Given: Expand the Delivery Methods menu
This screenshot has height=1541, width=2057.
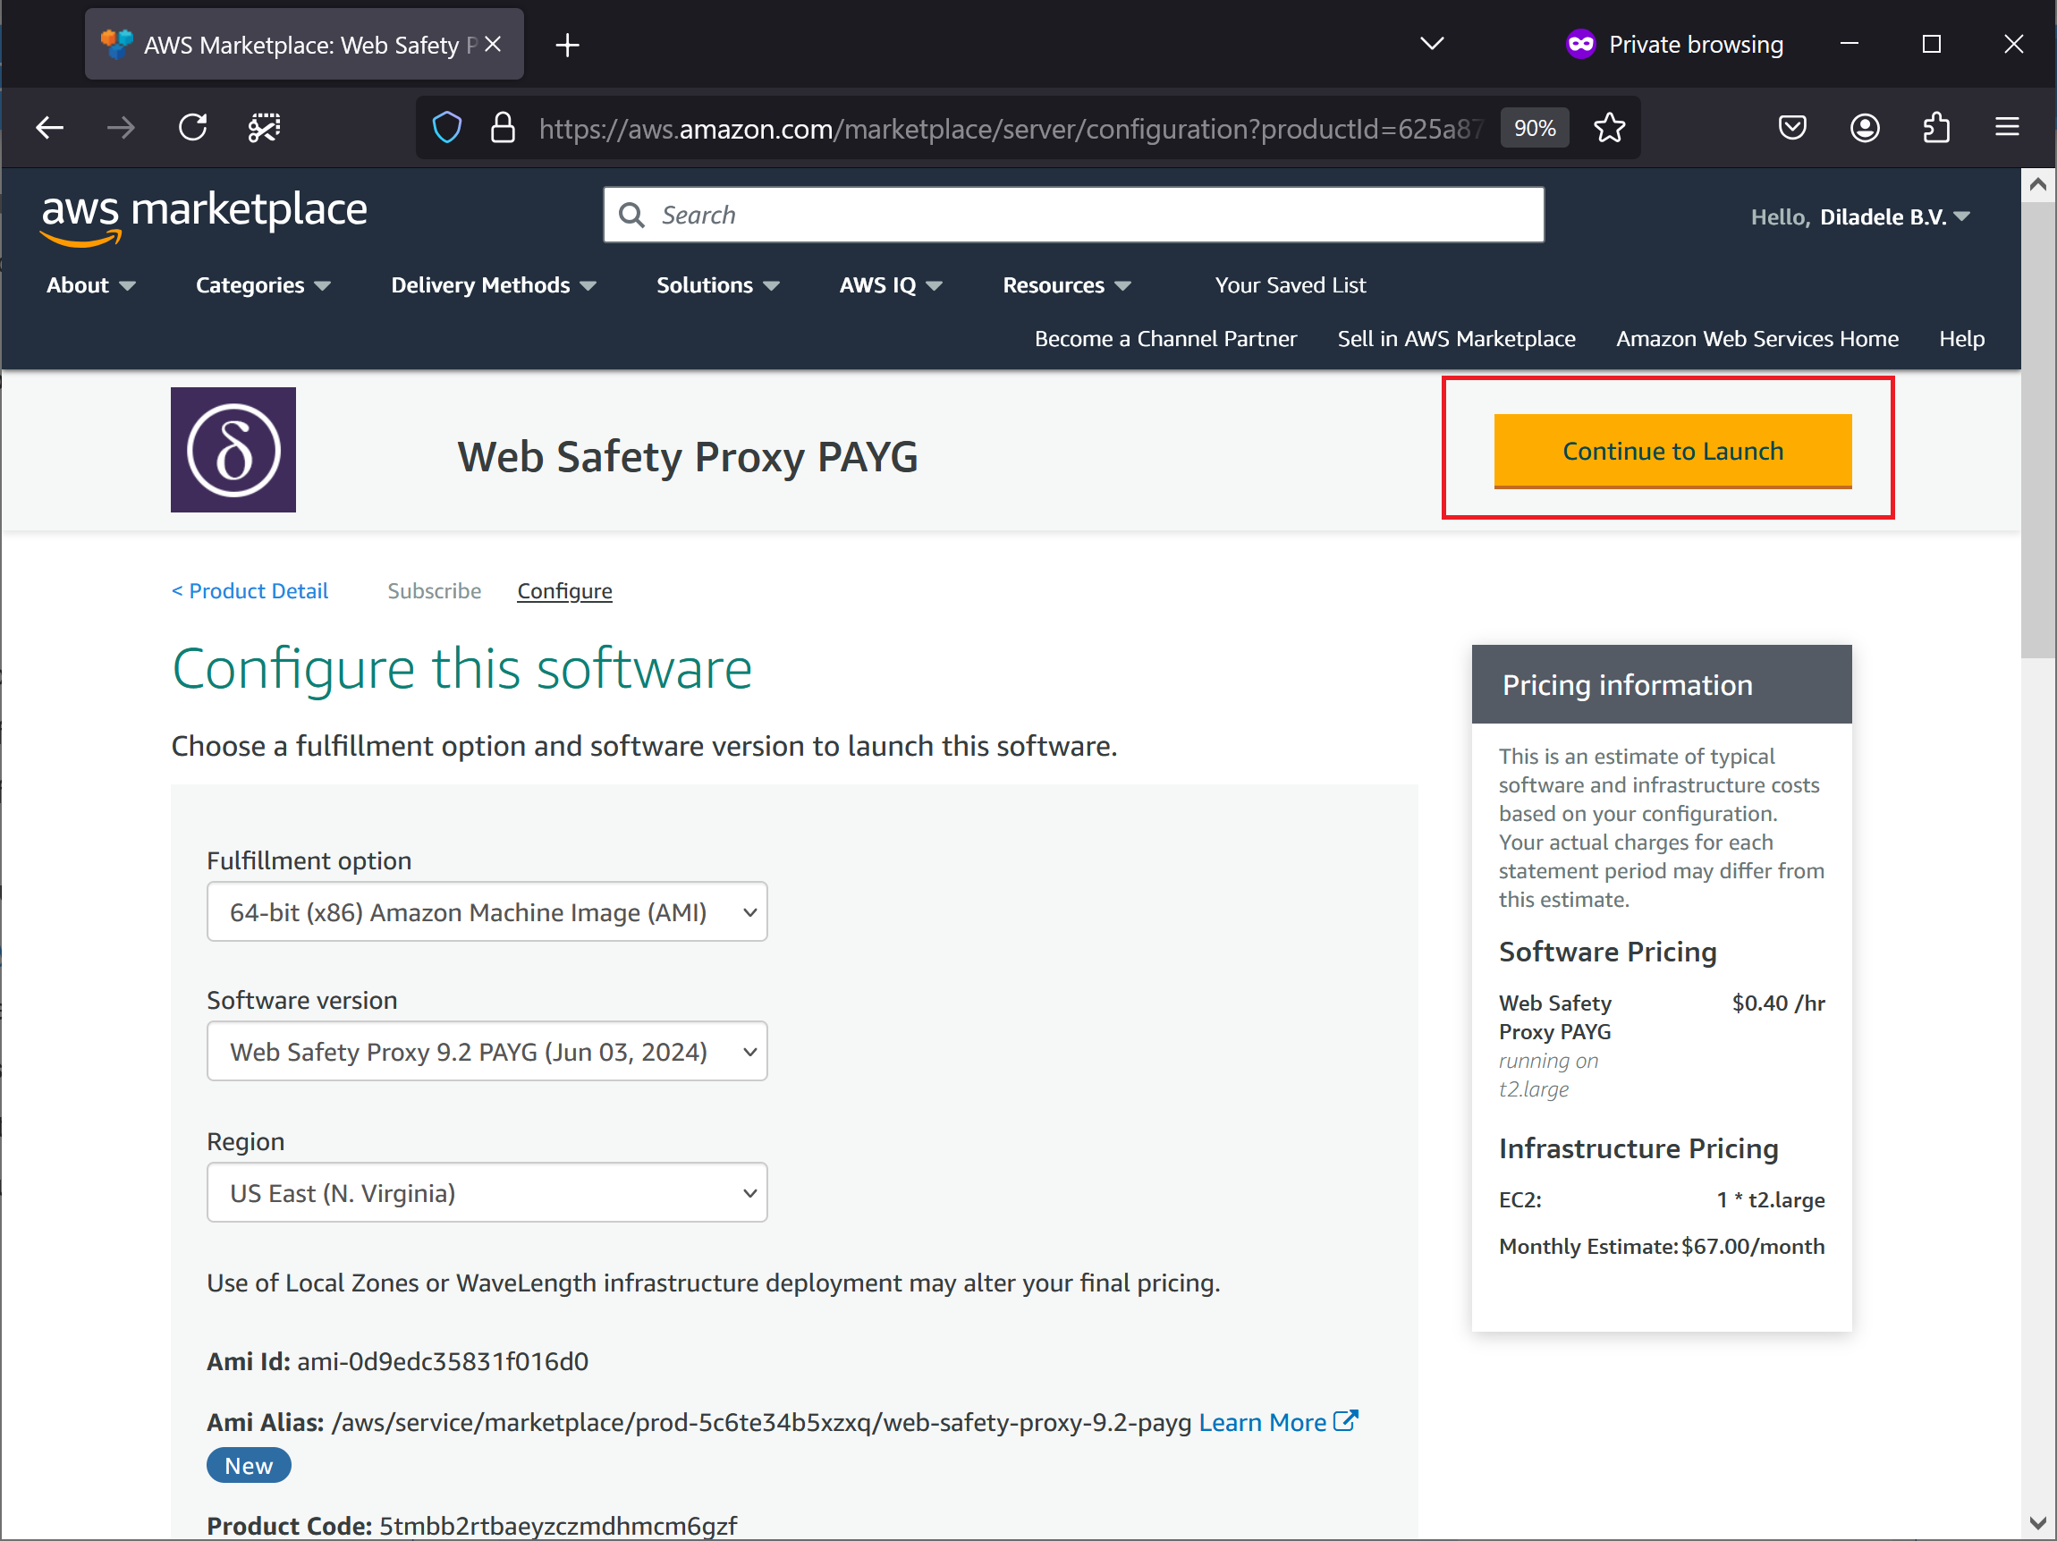Looking at the screenshot, I should 494,284.
